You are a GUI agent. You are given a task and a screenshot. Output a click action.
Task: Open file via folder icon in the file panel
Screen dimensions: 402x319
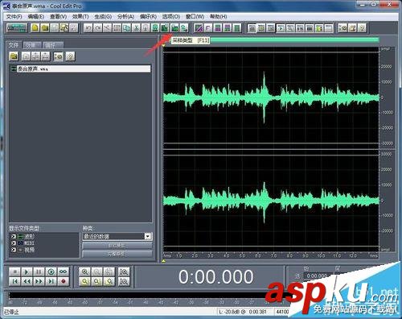tap(14, 56)
